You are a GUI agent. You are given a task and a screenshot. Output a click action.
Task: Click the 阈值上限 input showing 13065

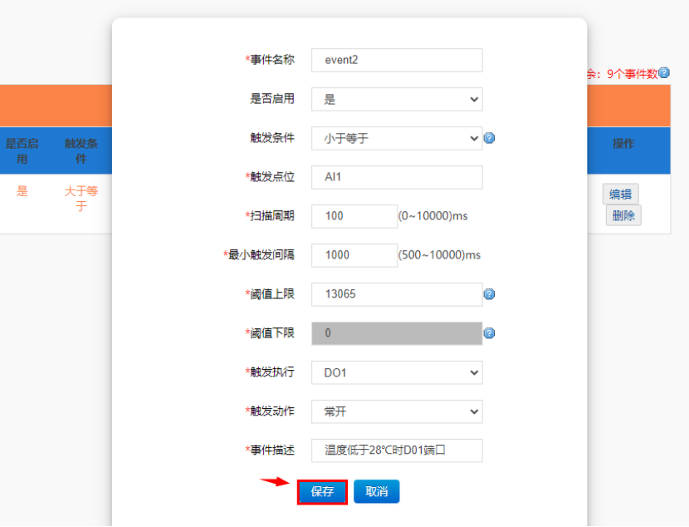[397, 294]
